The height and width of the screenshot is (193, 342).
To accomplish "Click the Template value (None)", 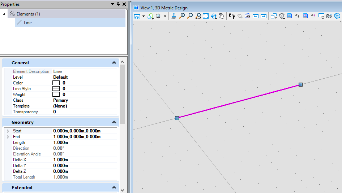I will (60, 106).
